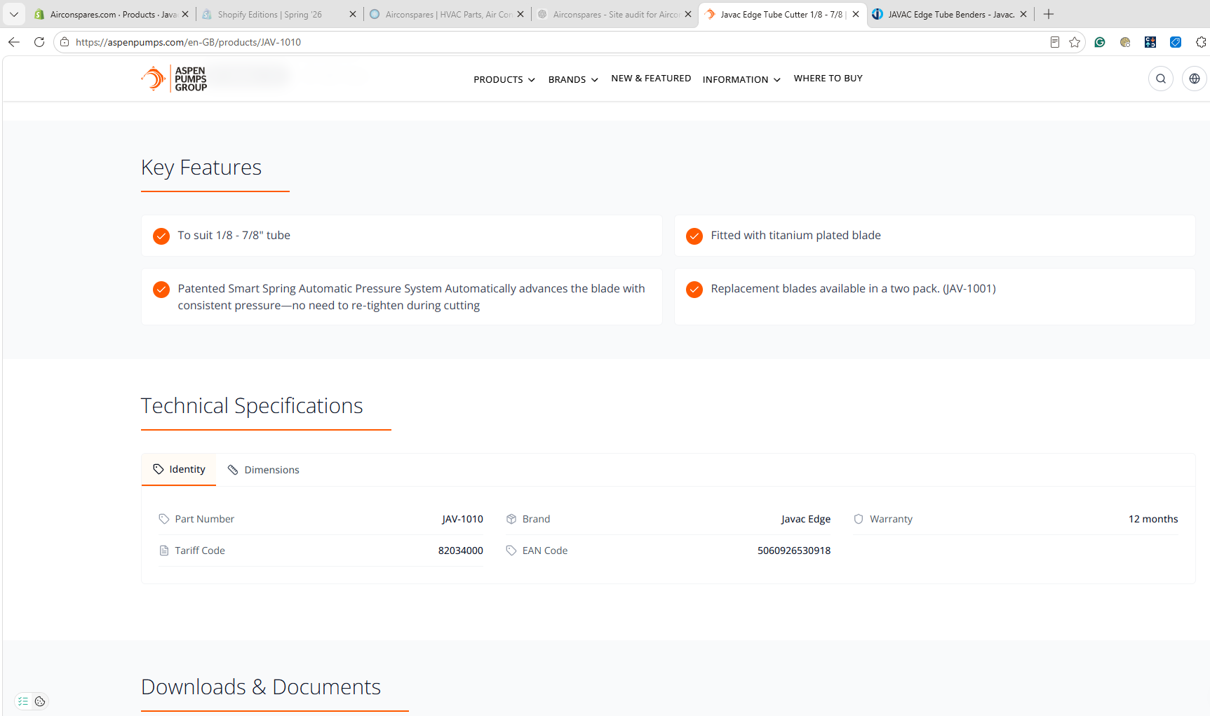Go to WHERE TO BUY
The height and width of the screenshot is (716, 1210).
pos(828,79)
